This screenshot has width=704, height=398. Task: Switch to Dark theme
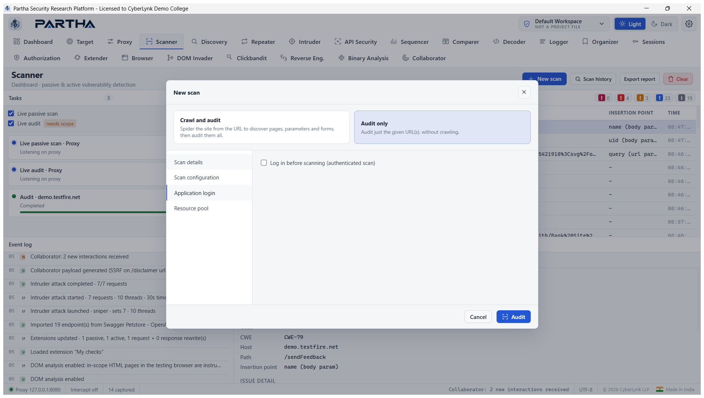pyautogui.click(x=662, y=24)
